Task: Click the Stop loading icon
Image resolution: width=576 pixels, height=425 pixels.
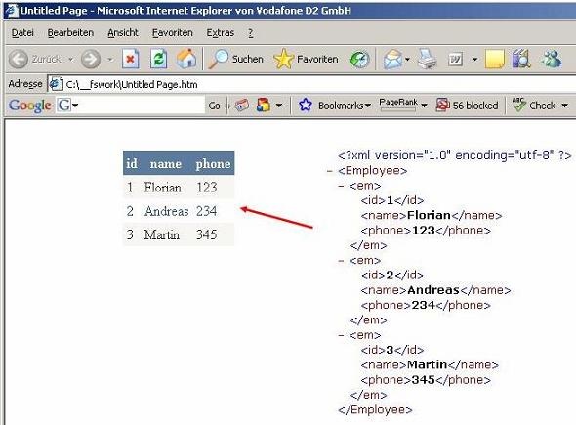Action: (131, 59)
